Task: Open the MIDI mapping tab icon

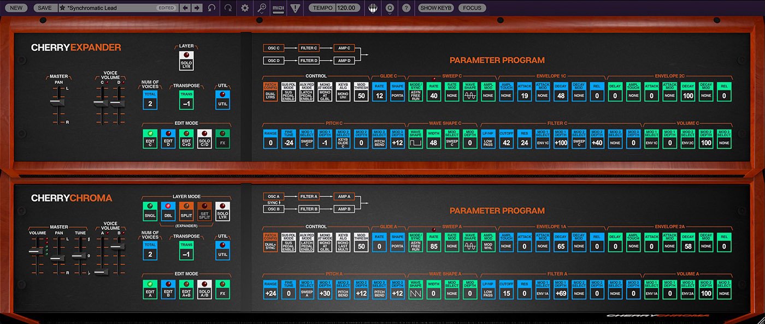Action: [278, 8]
